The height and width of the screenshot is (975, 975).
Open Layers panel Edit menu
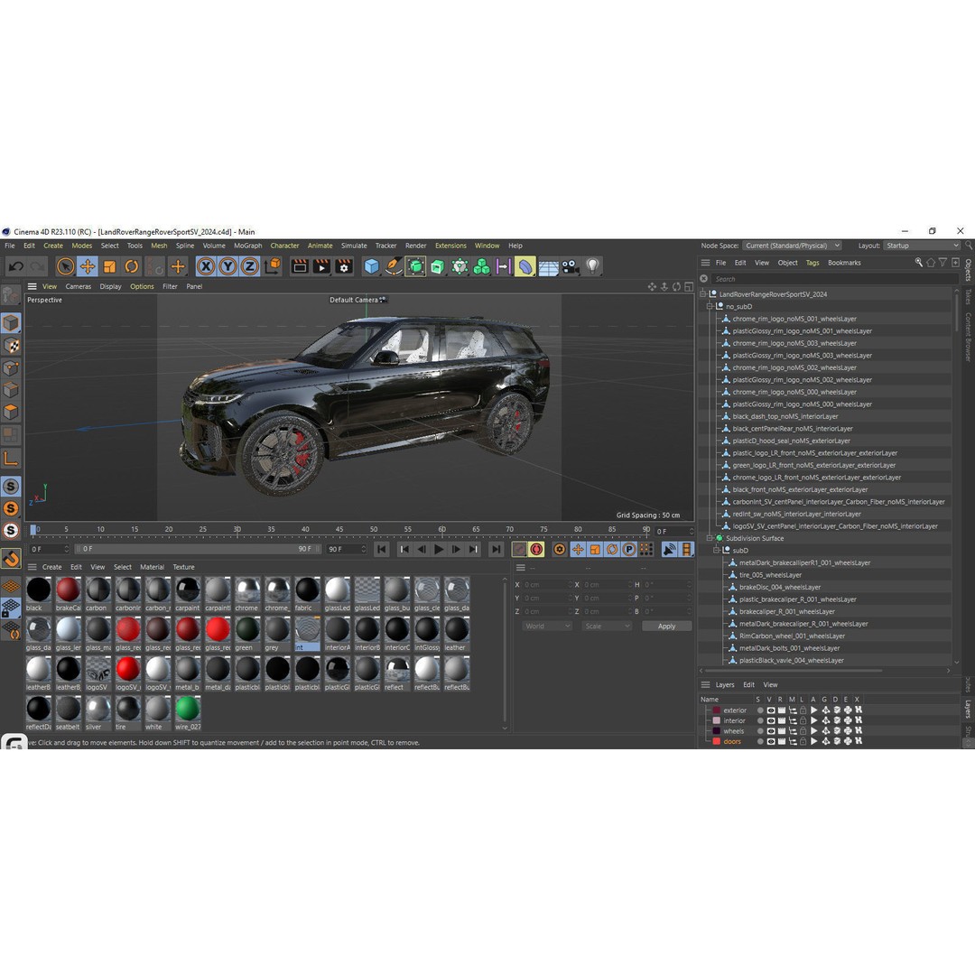[x=748, y=684]
